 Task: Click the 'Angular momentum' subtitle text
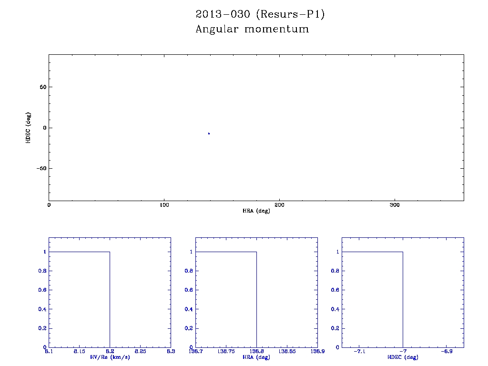tap(252, 30)
